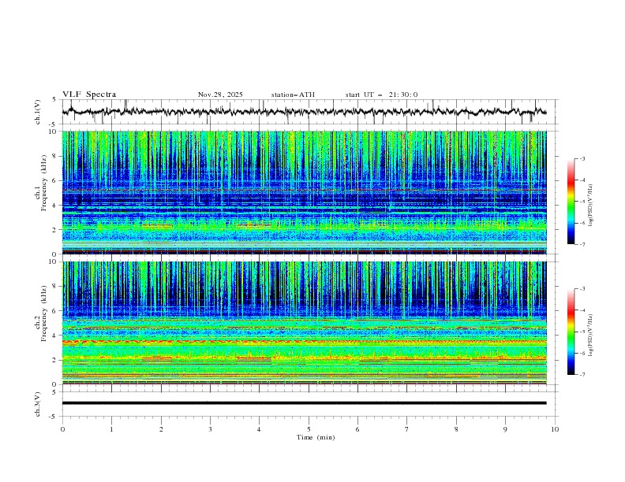This screenshot has height=482, width=625.
Task: Click the -3 label on upper color bar
Action: (582, 159)
